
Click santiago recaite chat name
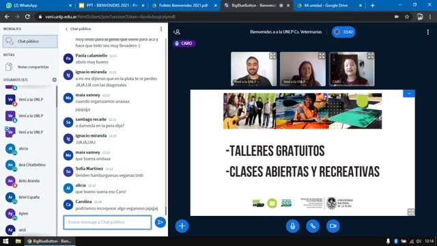tap(91, 119)
